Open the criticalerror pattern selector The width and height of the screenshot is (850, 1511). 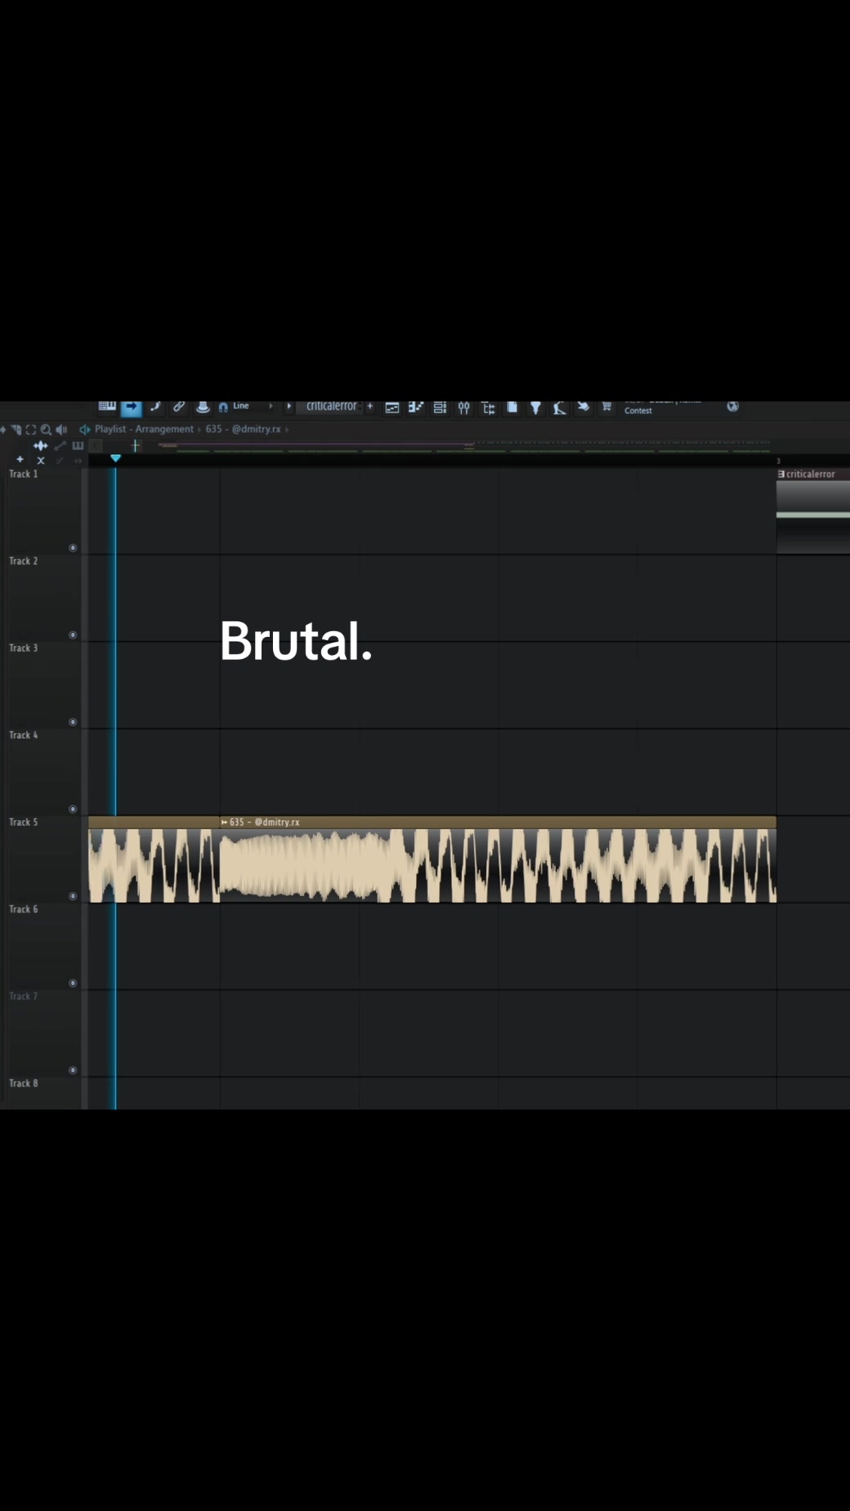(331, 406)
